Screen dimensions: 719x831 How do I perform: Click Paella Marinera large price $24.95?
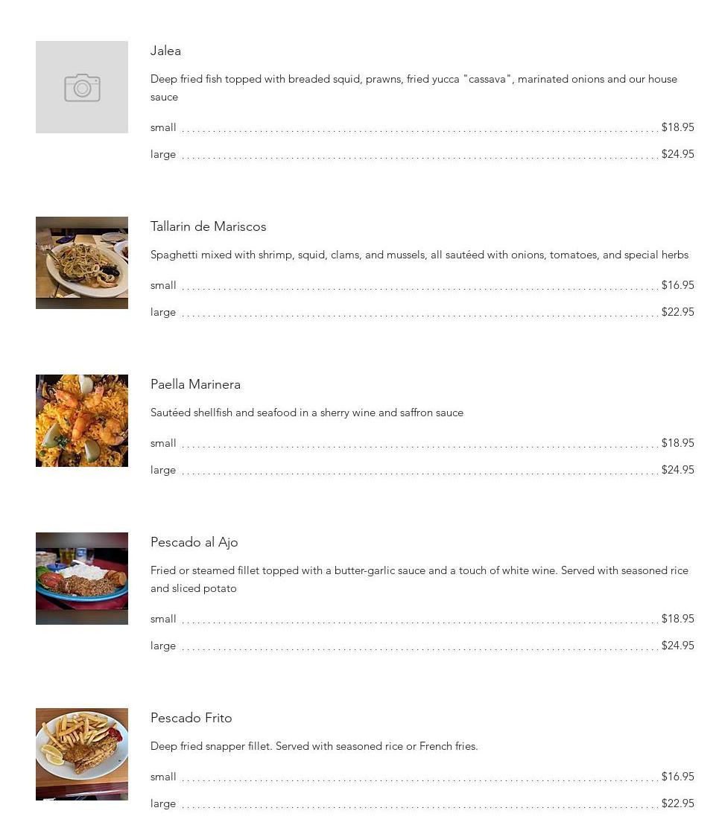click(x=677, y=470)
